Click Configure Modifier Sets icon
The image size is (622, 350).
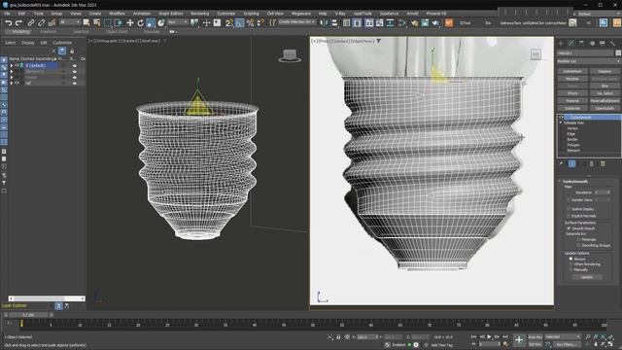tap(603, 163)
